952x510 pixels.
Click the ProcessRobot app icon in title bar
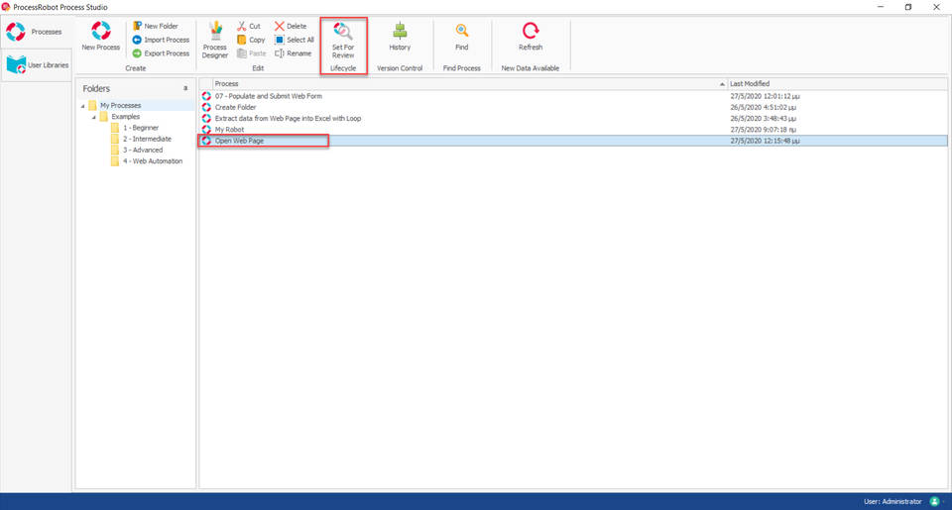point(6,7)
